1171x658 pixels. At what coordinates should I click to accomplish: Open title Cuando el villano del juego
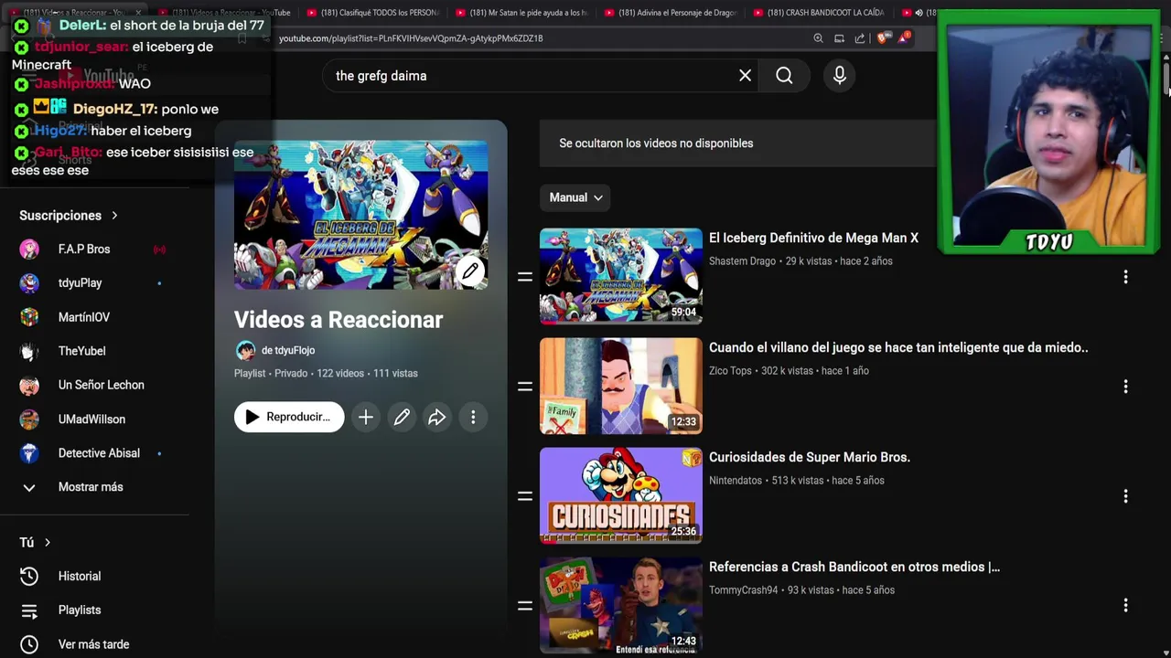click(898, 347)
